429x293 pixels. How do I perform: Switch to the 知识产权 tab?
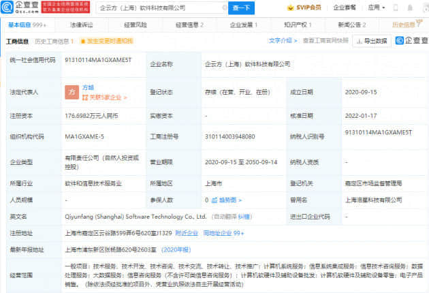298,25
